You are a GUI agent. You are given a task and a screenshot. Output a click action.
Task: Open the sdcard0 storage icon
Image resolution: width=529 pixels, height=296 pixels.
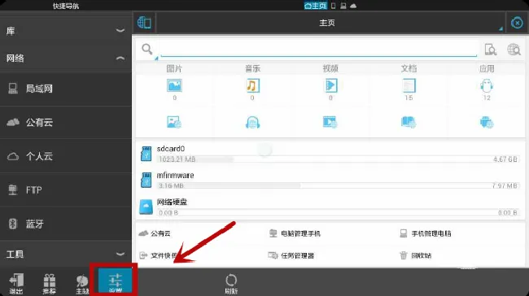click(146, 154)
